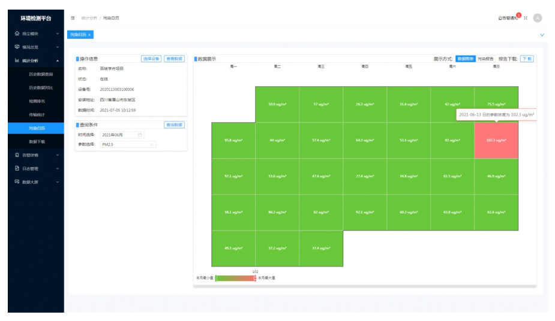Click the sidebar collapse hamburger icon
This screenshot has height=321, width=555.
coord(73,18)
